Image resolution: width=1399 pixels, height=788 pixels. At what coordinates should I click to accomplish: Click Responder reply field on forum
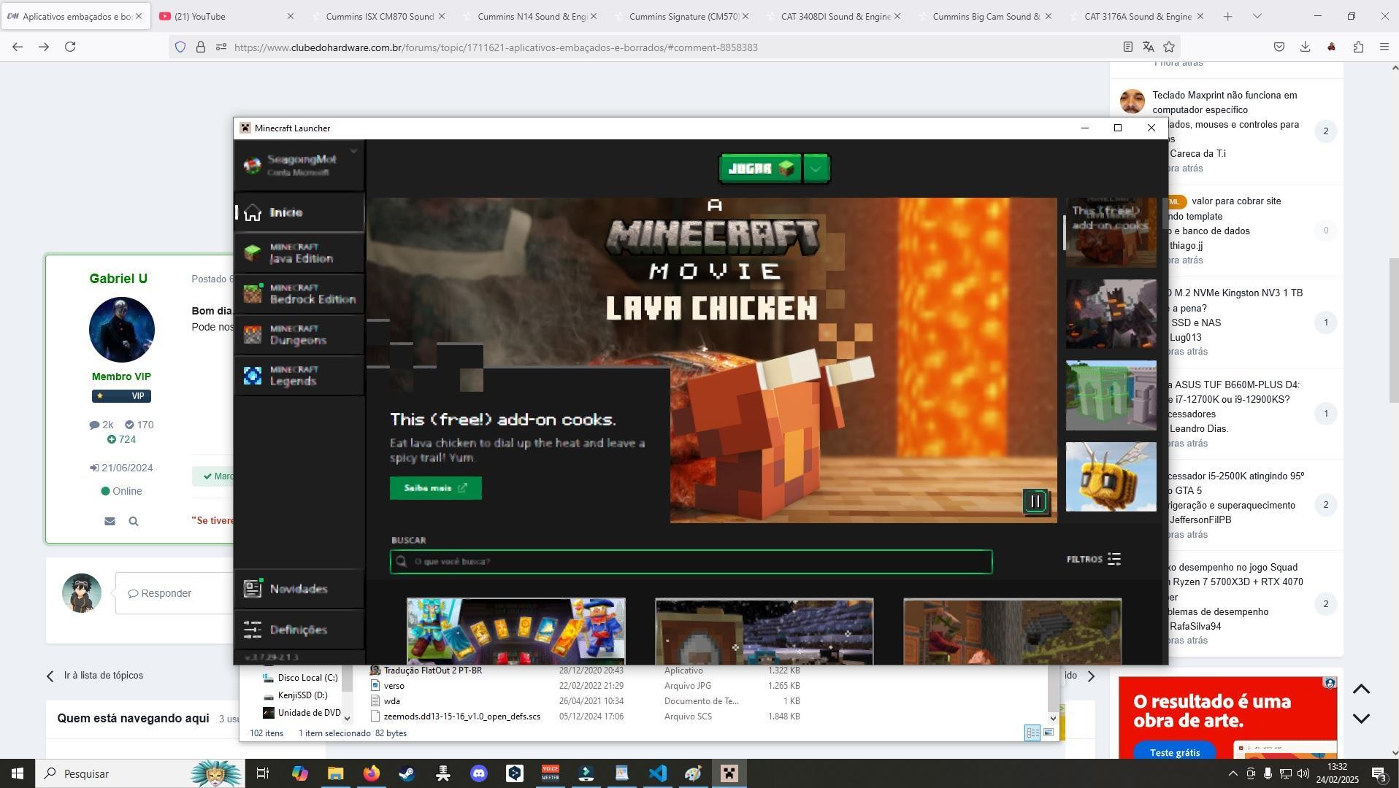175,593
